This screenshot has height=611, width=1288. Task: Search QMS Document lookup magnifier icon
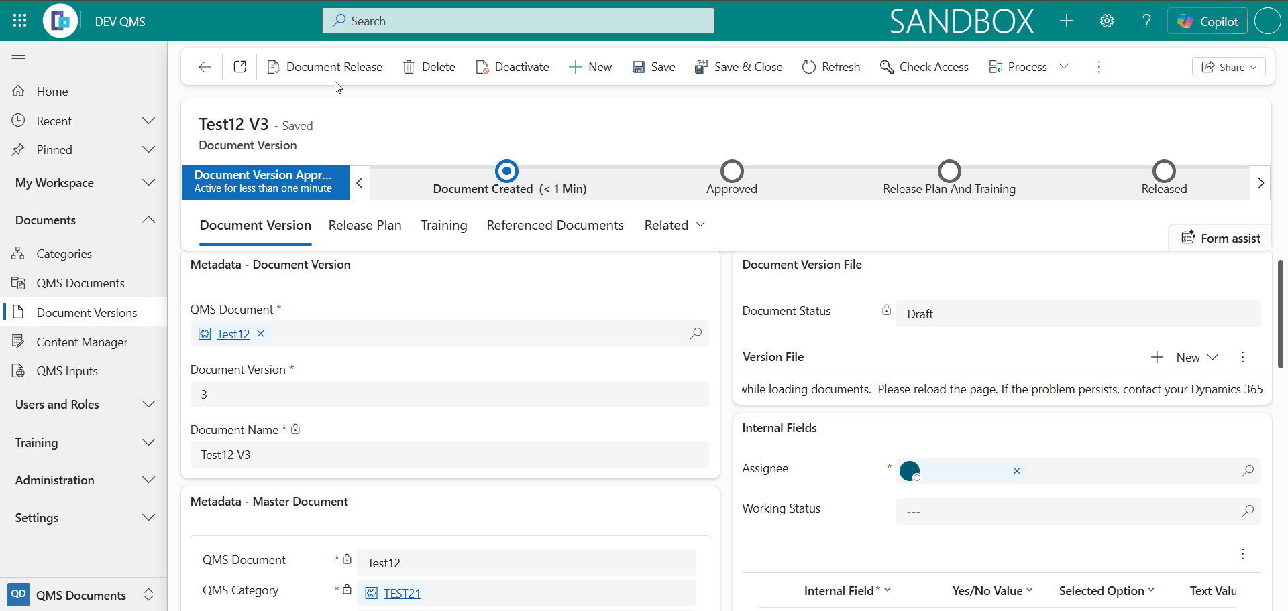point(696,334)
